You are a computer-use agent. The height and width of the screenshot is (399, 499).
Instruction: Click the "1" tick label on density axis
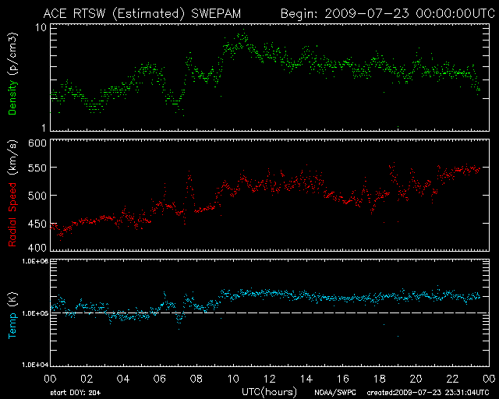[x=44, y=128]
